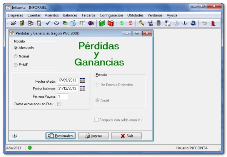Screen dimensions: 227x157
Task: Open the Utilidades menu
Action: (x=135, y=15)
